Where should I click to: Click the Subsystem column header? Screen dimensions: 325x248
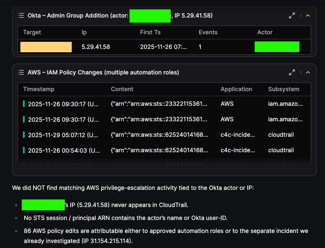(x=284, y=89)
